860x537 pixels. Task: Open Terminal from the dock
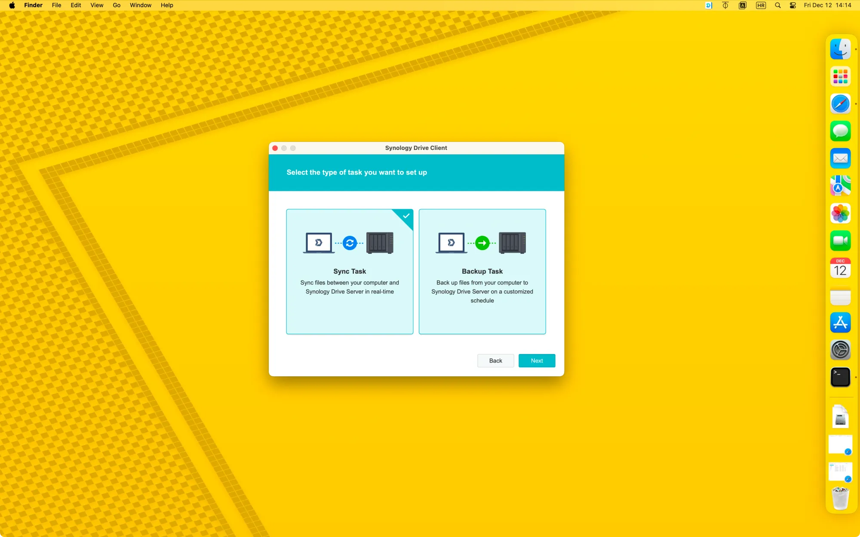pos(840,377)
